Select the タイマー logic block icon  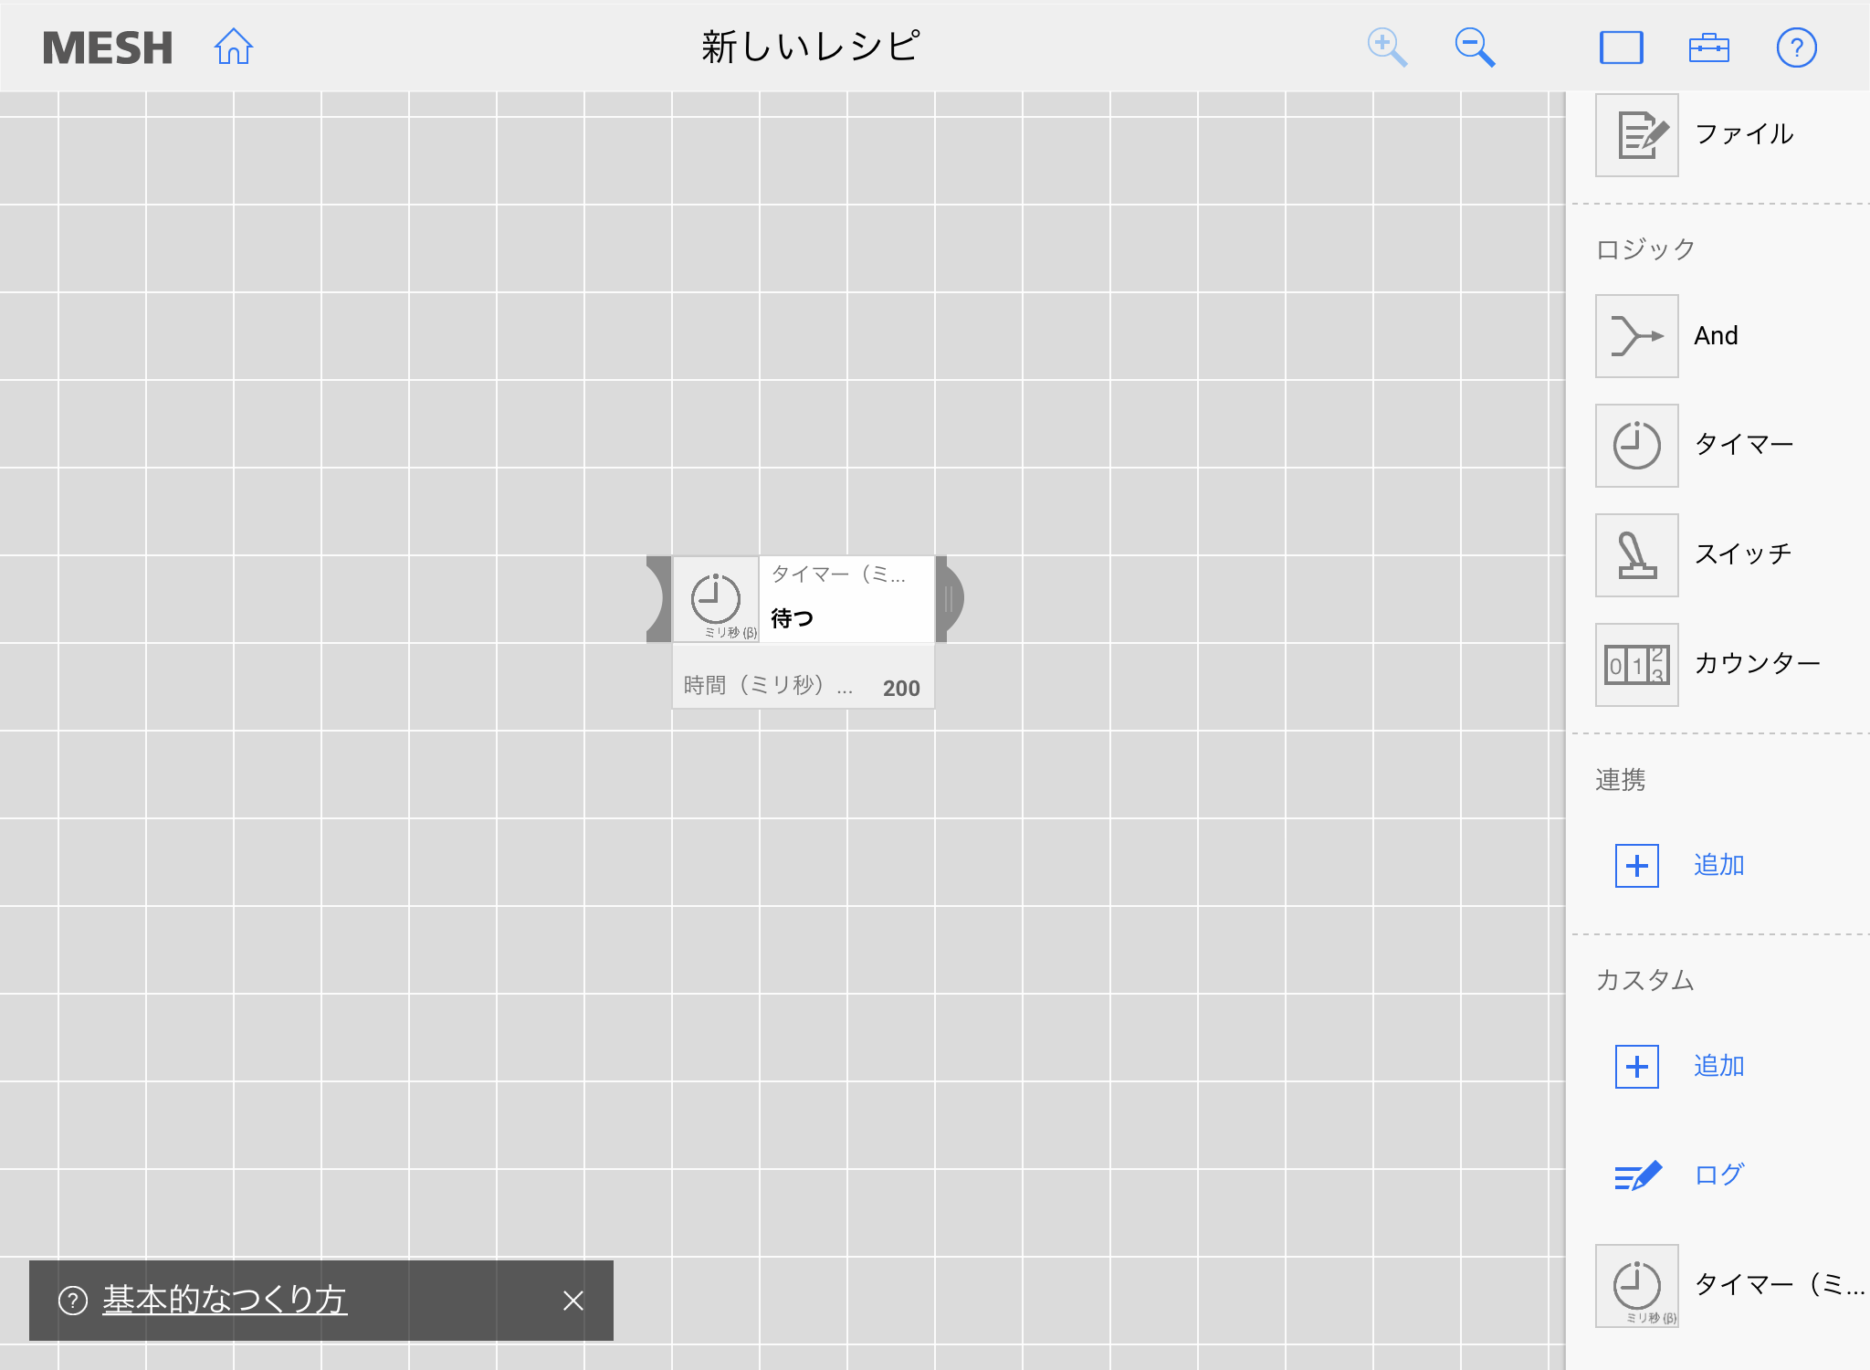1637,446
